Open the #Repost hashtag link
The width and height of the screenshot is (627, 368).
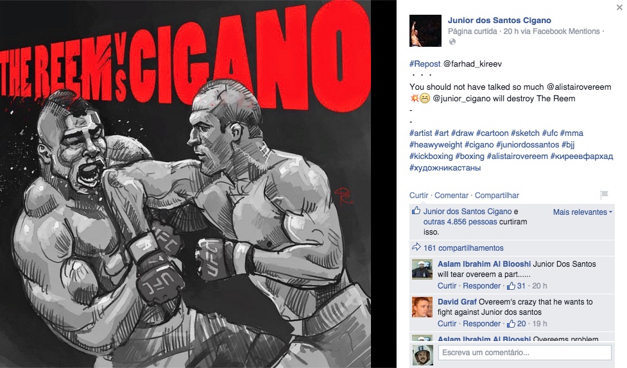point(425,64)
